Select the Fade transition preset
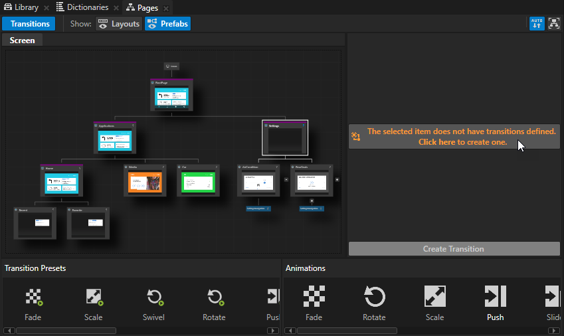The width and height of the screenshot is (564, 336). [33, 297]
